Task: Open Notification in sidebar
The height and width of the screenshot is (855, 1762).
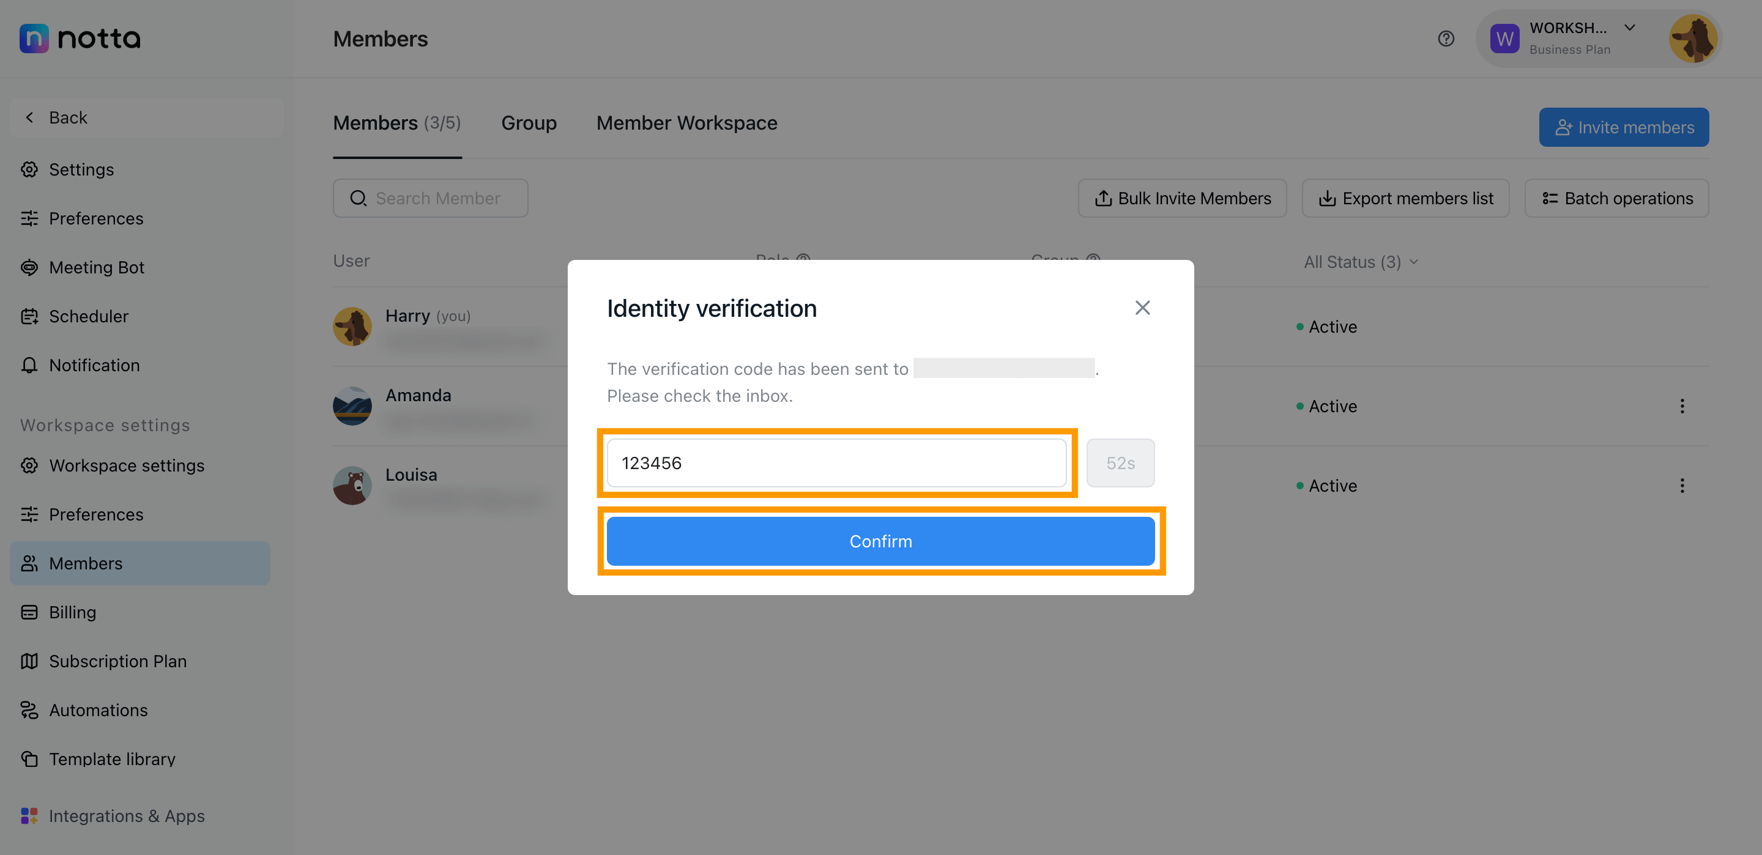Action: pyautogui.click(x=140, y=365)
